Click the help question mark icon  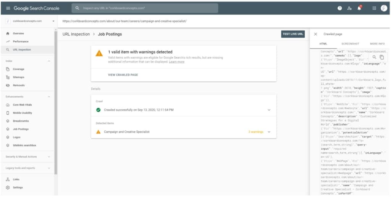tap(339, 8)
